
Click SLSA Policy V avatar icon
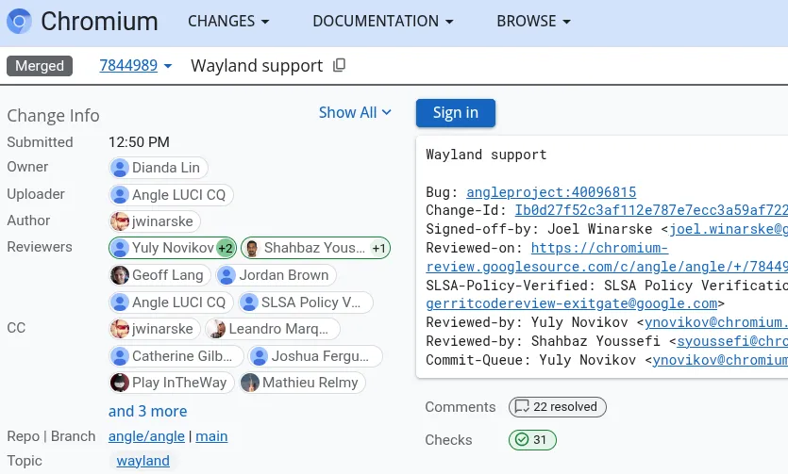tap(249, 302)
